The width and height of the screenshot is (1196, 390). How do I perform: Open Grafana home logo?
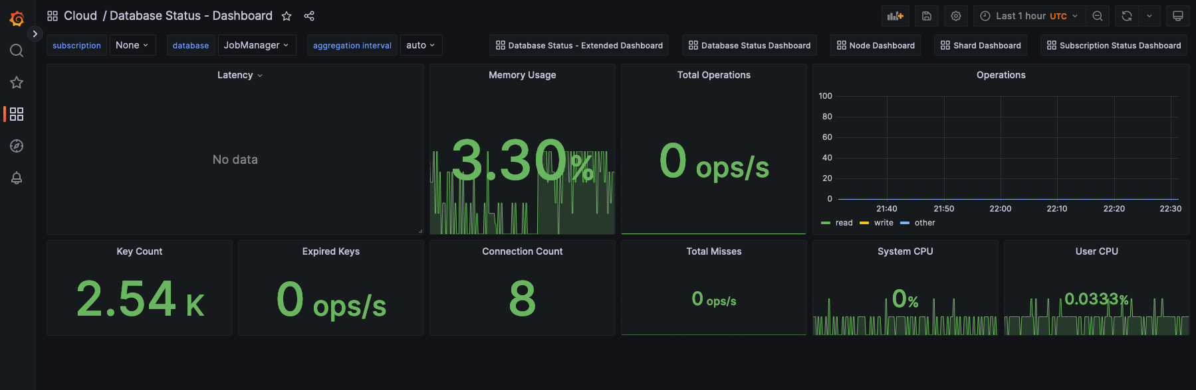(x=17, y=19)
